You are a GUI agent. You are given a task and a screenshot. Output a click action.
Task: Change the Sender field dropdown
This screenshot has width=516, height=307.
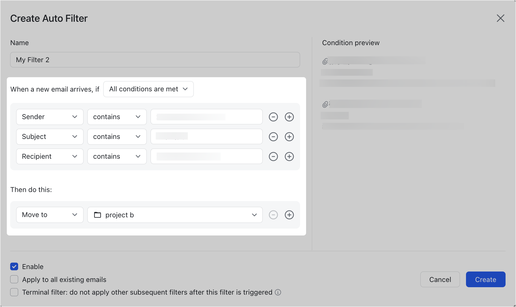49,117
